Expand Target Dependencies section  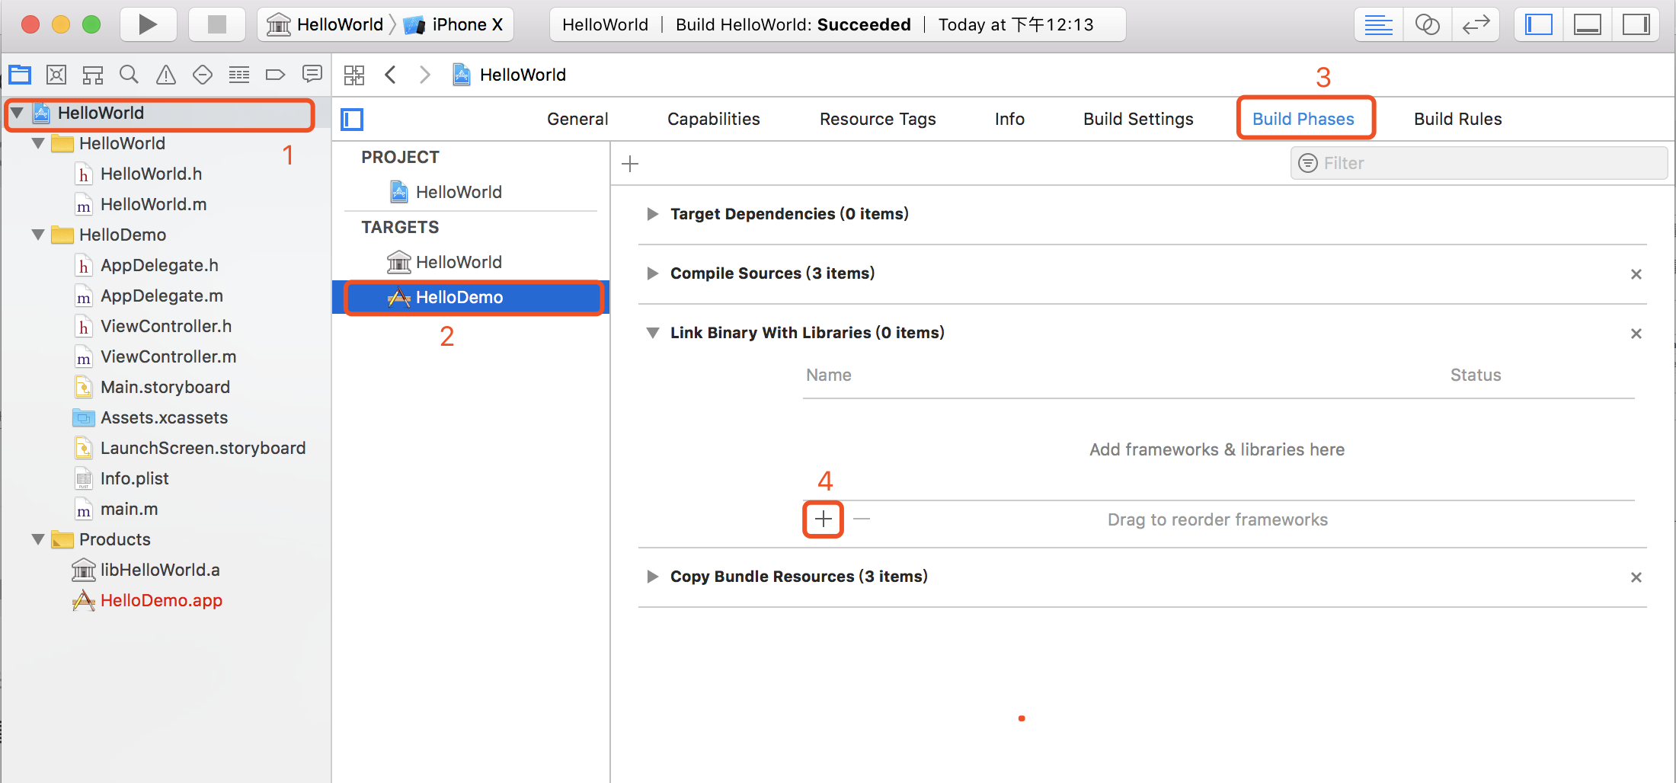(x=652, y=214)
